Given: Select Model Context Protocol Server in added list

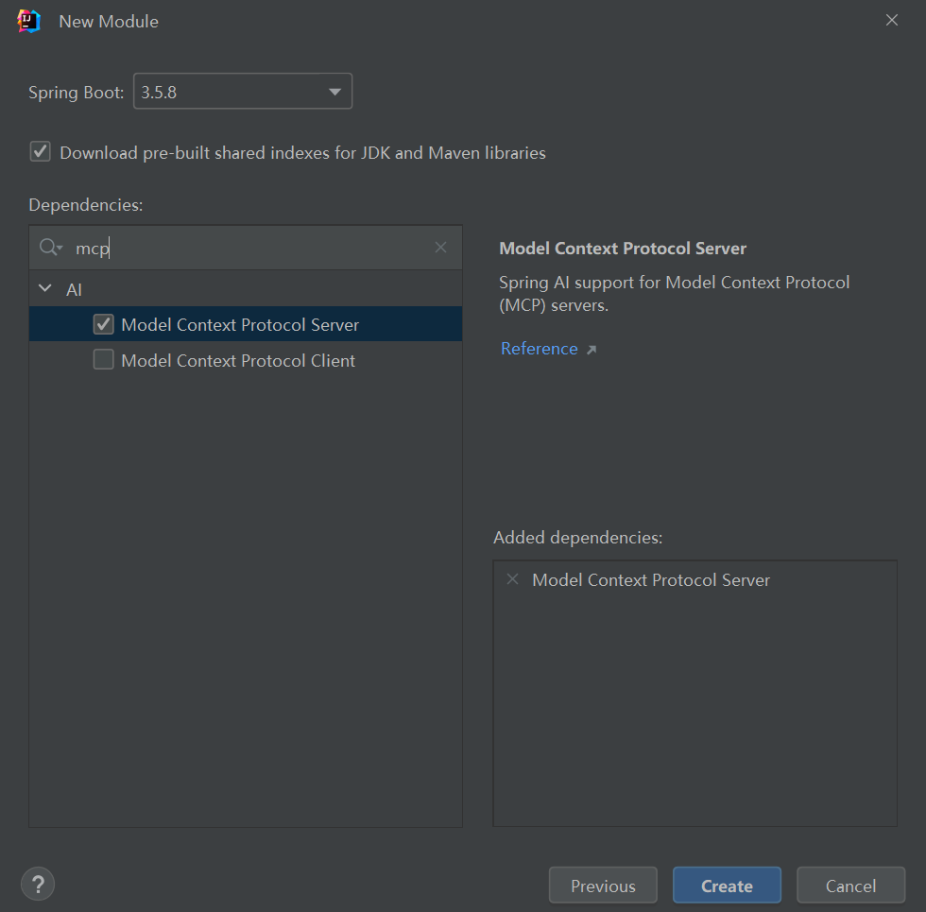Looking at the screenshot, I should click(x=651, y=580).
